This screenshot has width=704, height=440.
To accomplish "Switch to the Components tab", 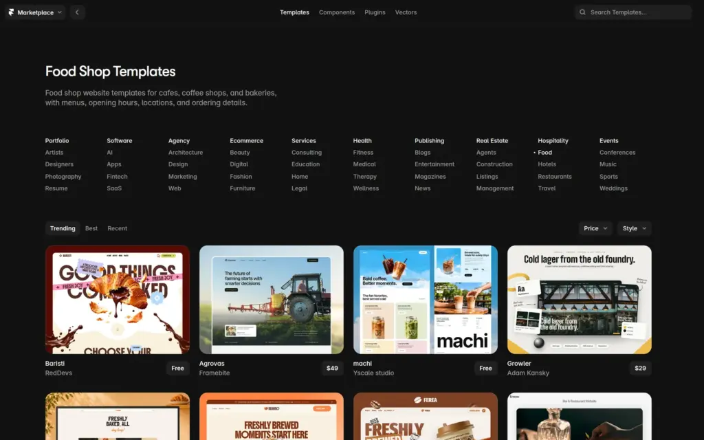I will [x=337, y=12].
